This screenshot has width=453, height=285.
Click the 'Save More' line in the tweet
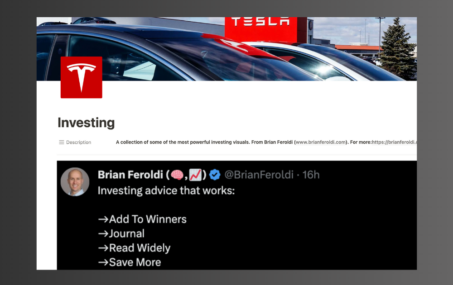130,262
